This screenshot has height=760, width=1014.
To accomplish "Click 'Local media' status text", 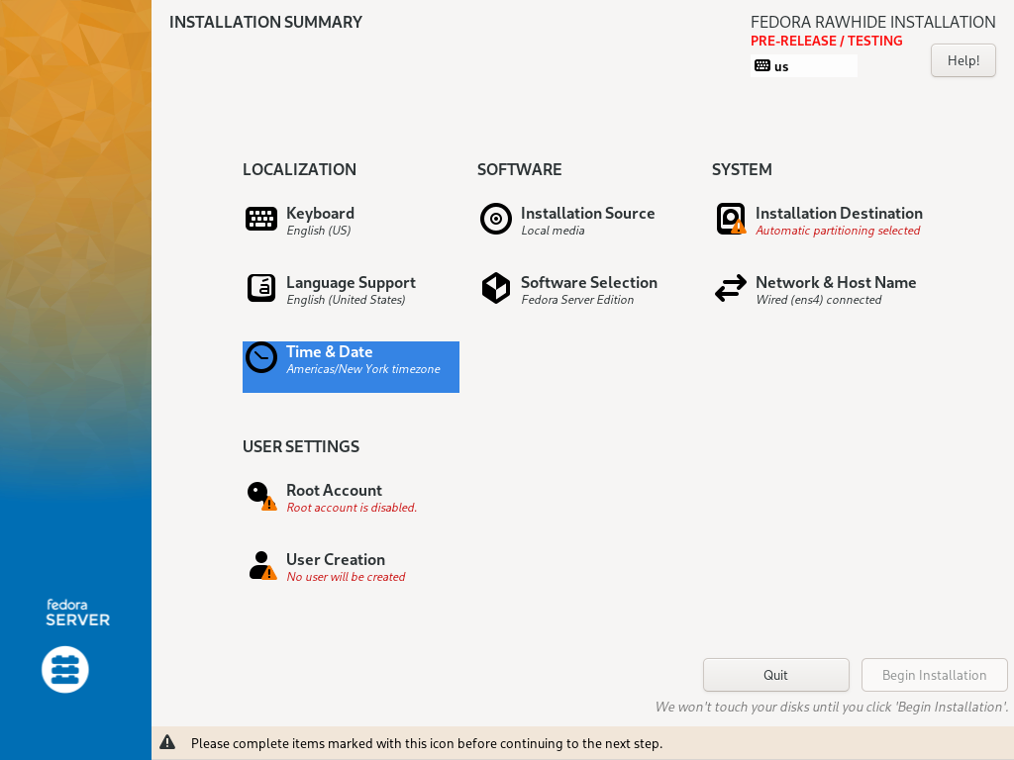I will (553, 231).
